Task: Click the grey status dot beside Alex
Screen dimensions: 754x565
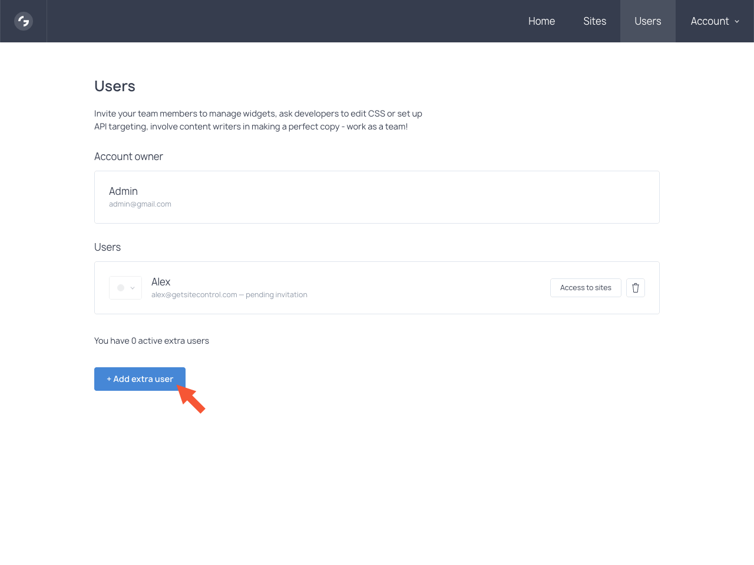Action: click(121, 288)
